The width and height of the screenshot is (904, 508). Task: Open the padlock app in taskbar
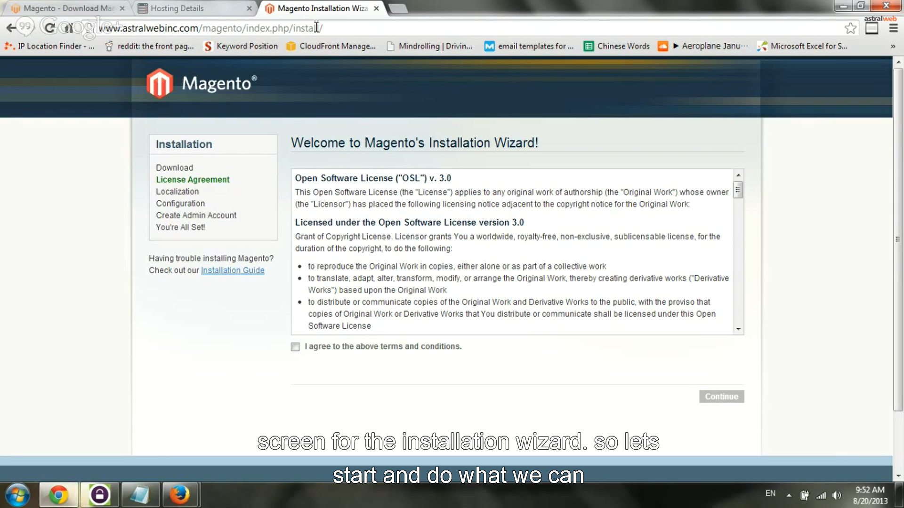[99, 495]
